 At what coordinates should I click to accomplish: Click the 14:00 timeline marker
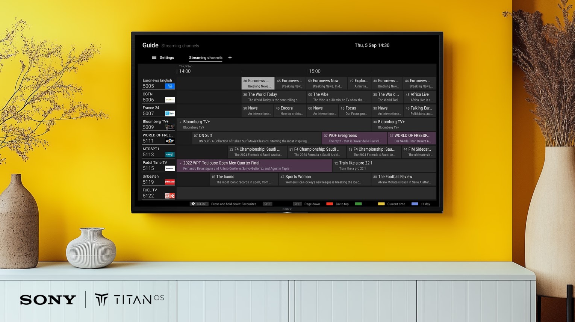185,71
